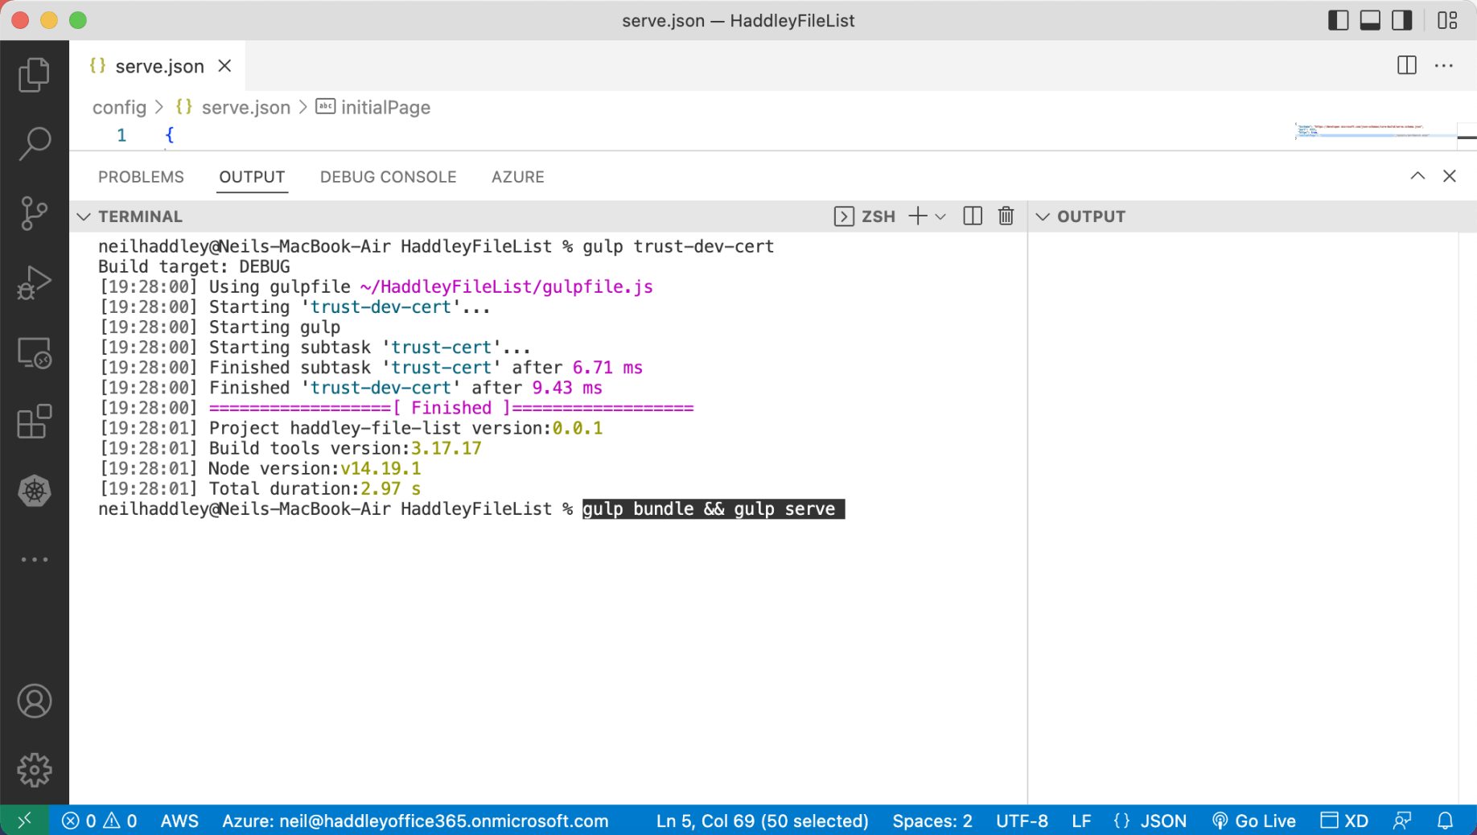Click the Kubernetes helm icon
1477x835 pixels.
[x=34, y=491]
